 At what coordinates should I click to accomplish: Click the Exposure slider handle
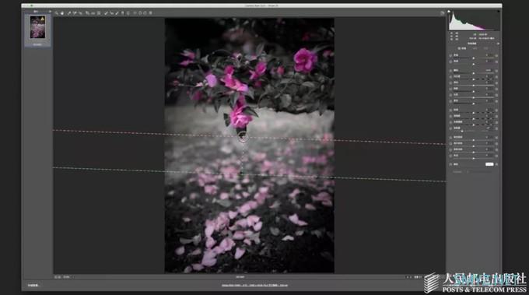coord(474,73)
